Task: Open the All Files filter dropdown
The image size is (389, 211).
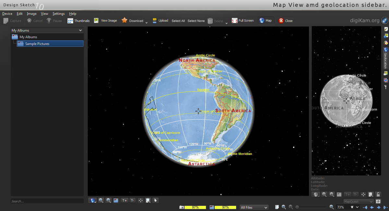Action: 254,207
